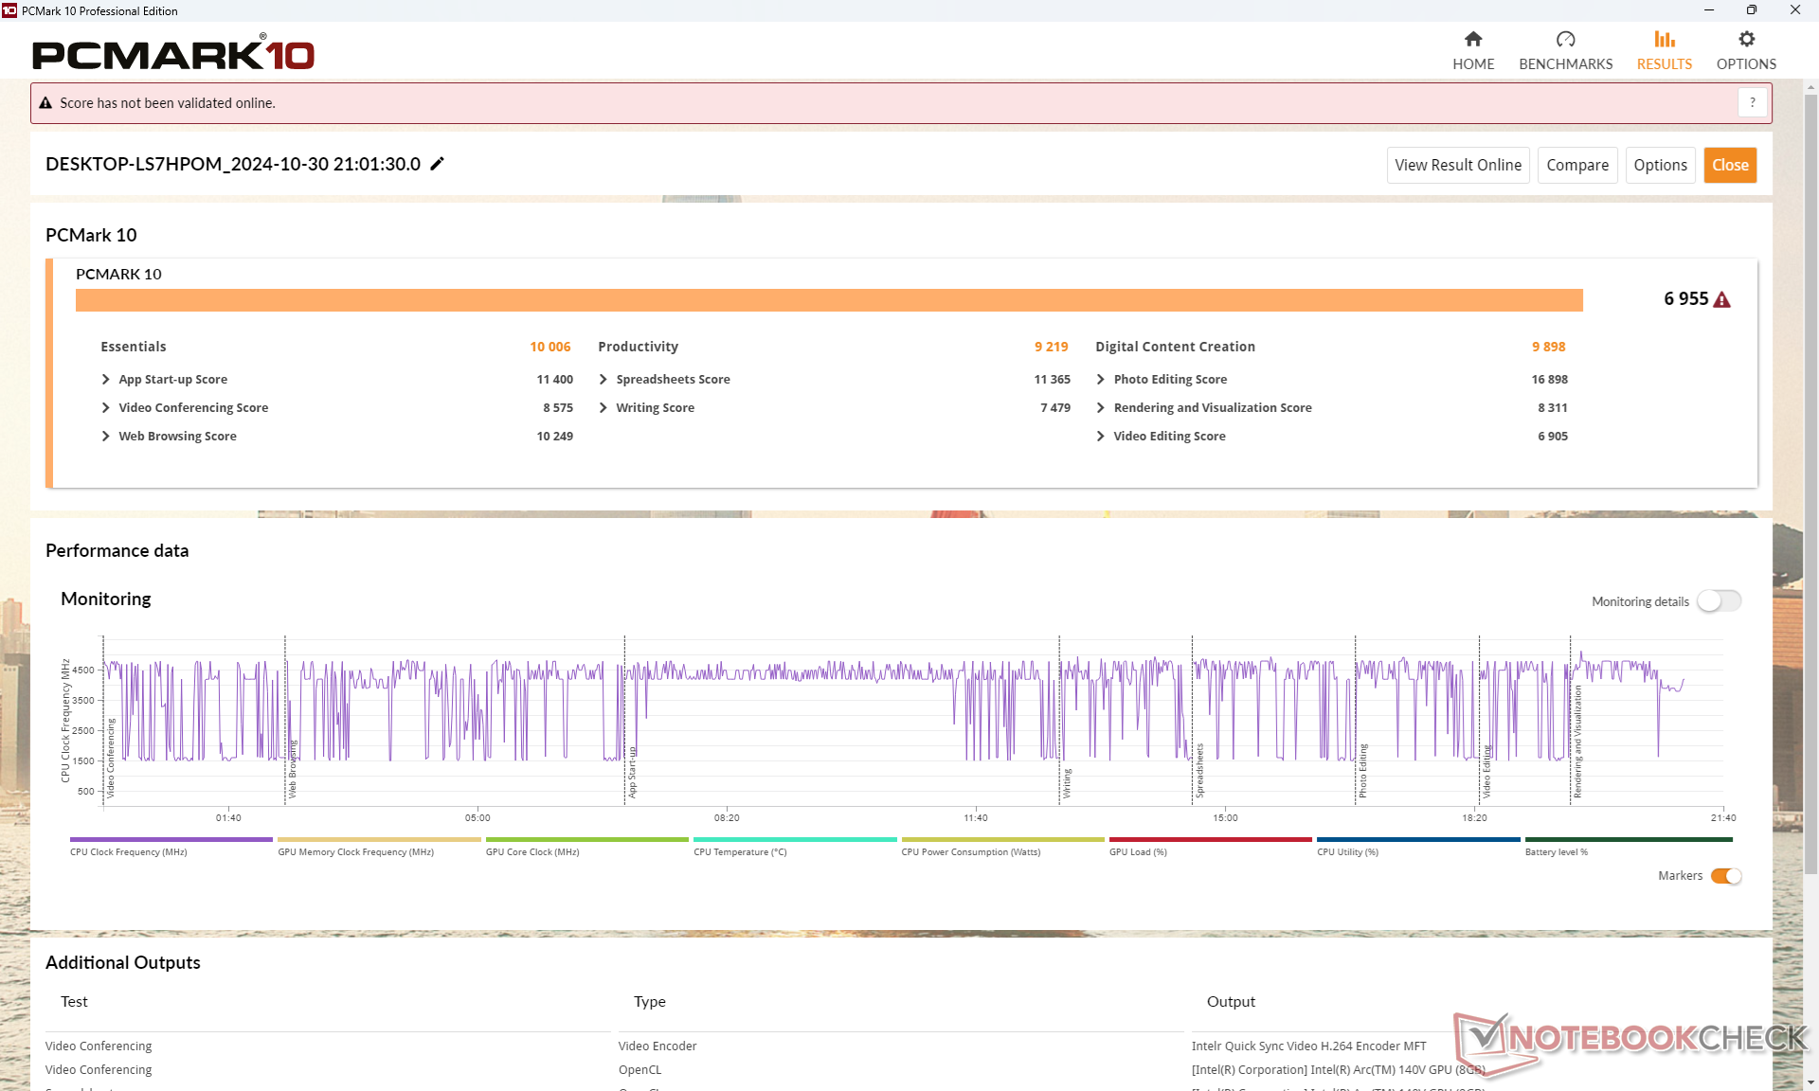This screenshot has height=1091, width=1819.
Task: Enable the Monitoring details toggle
Action: pos(1719,601)
